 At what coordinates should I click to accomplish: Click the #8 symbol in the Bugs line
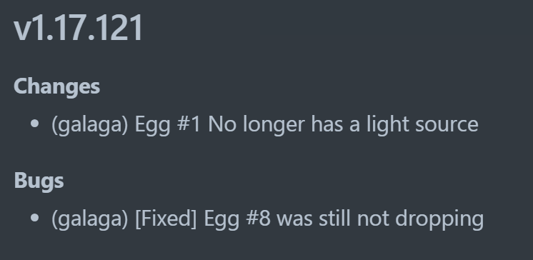click(258, 219)
